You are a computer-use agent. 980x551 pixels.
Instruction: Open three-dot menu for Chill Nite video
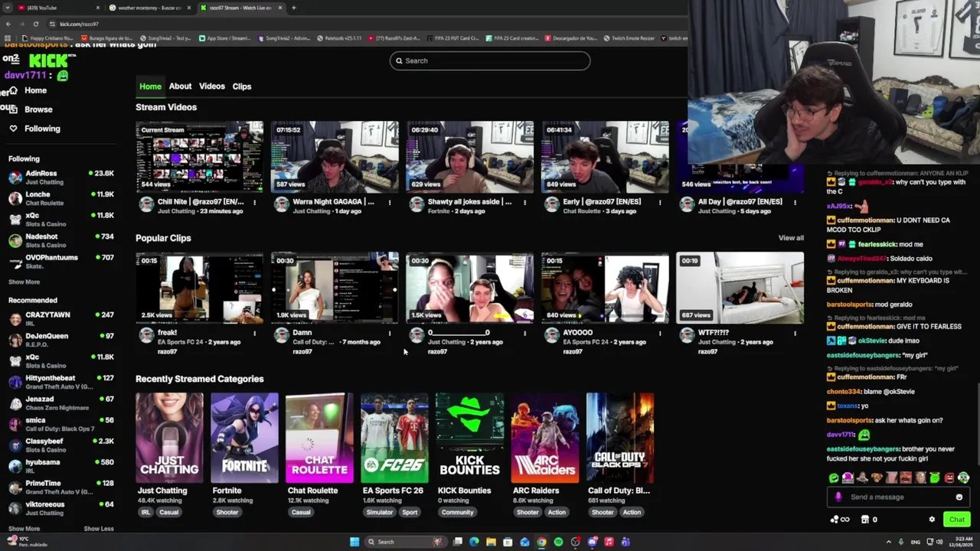point(254,203)
